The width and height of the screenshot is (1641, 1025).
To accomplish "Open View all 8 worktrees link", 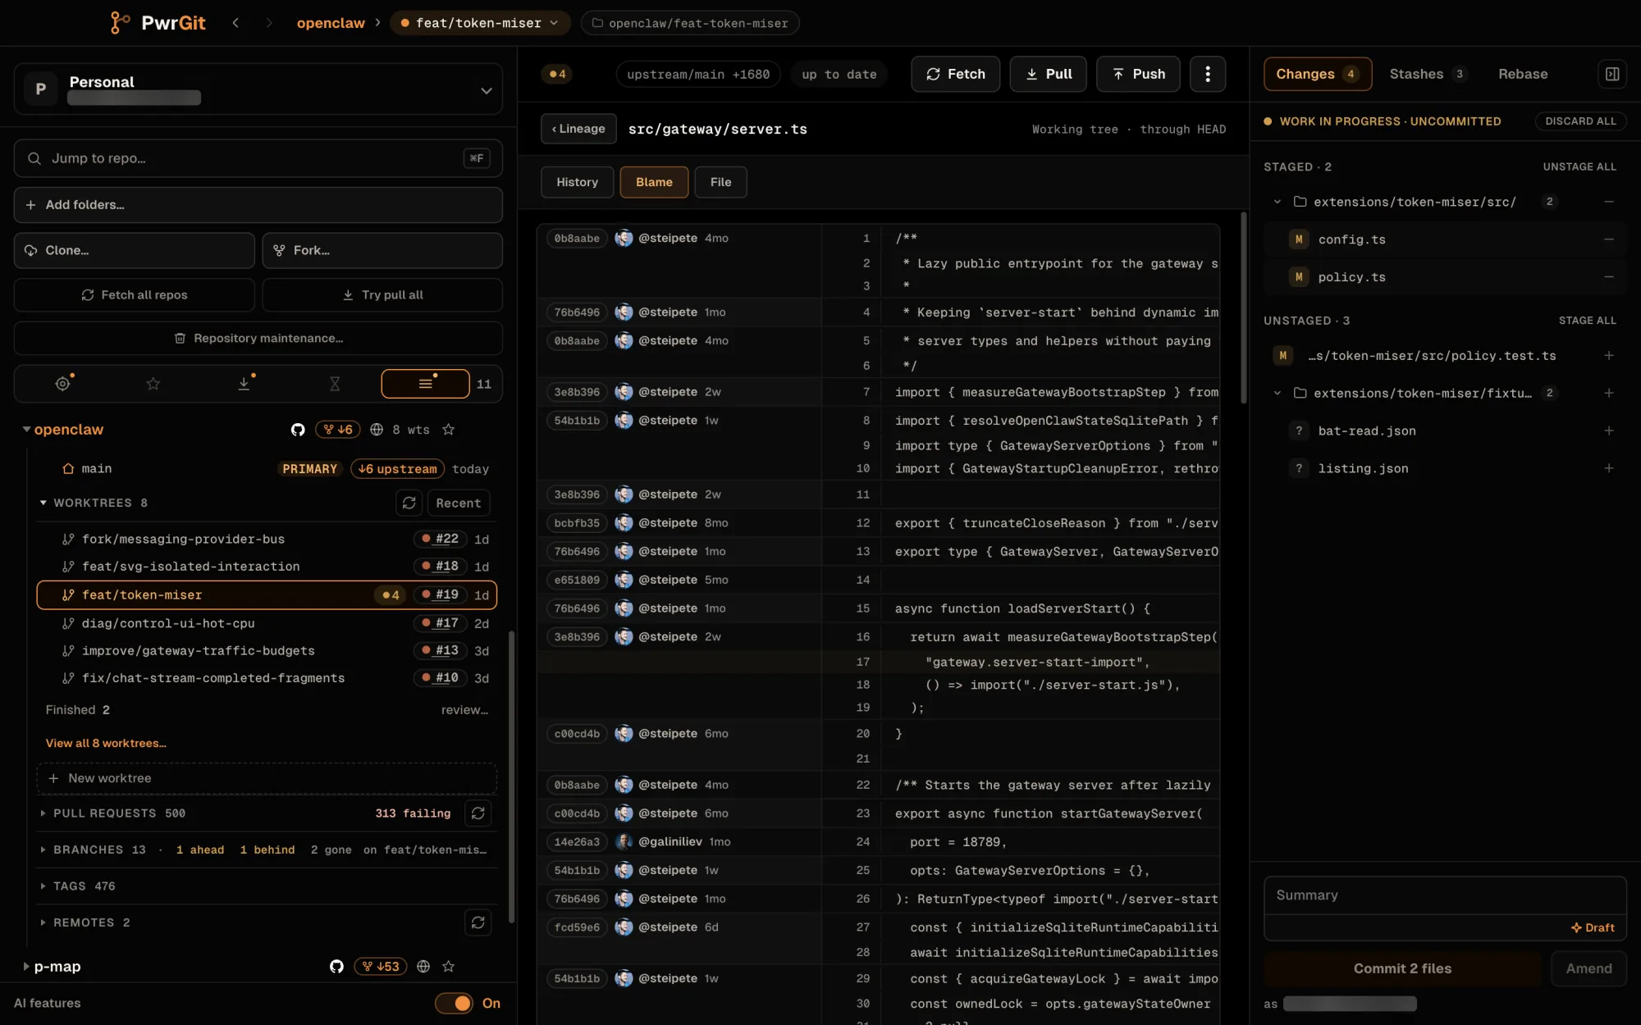I will pos(106,744).
